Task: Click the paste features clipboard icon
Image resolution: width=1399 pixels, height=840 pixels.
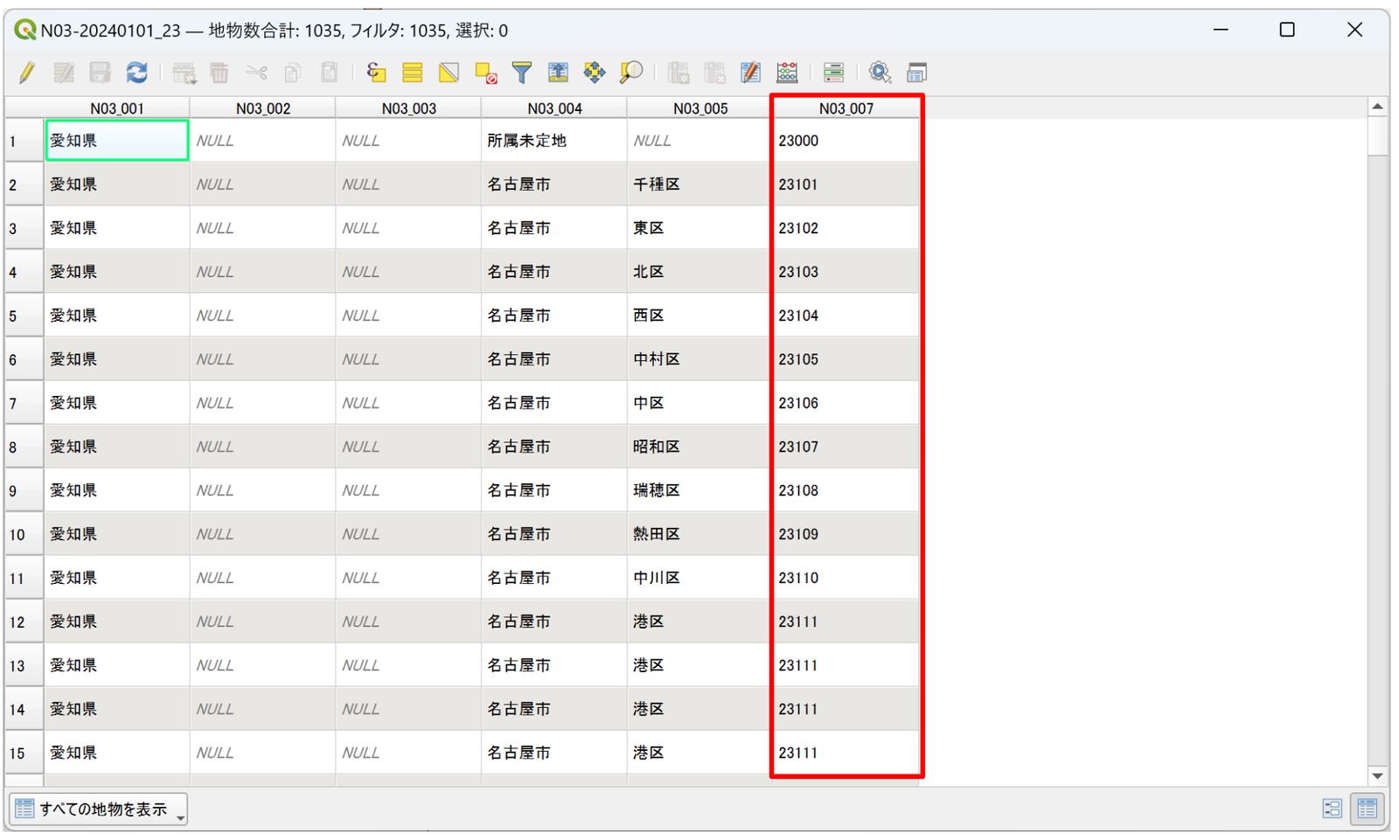Action: (330, 73)
